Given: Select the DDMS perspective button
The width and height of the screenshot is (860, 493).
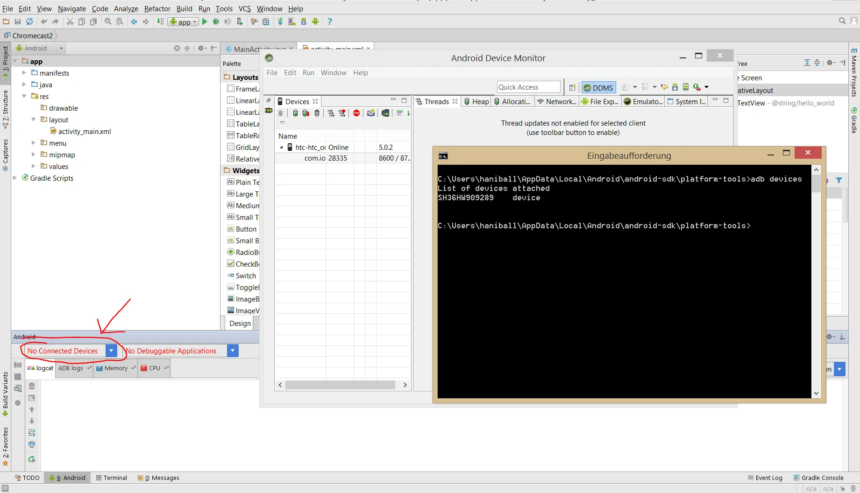Looking at the screenshot, I should (598, 87).
